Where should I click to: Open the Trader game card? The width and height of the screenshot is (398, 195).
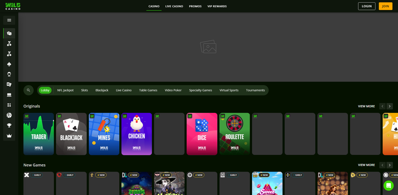38,134
